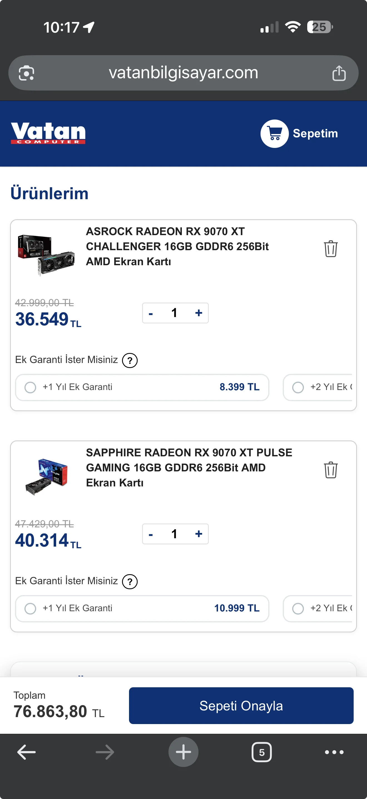Open warranty help icon for Sapphire card
367x799 pixels.
pos(130,582)
